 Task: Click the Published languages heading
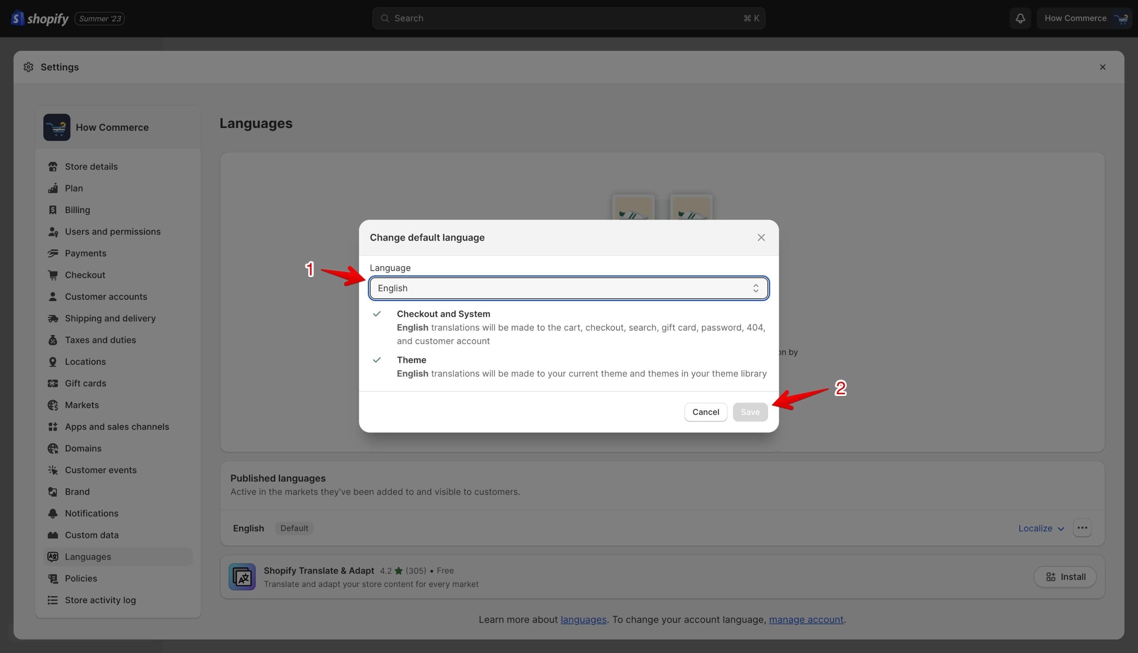point(278,478)
